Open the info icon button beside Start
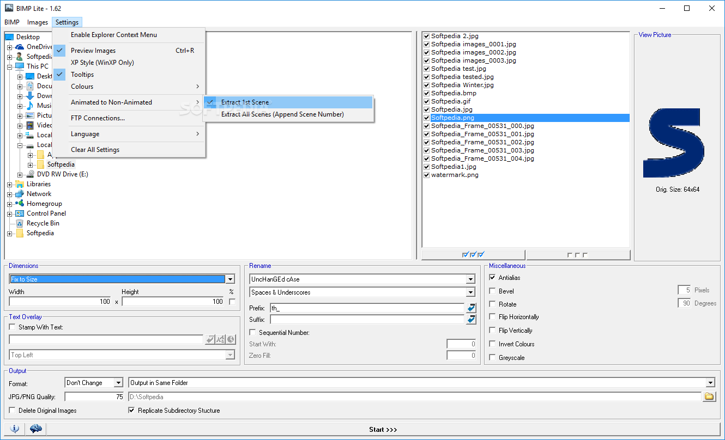This screenshot has height=440, width=725. (15, 429)
